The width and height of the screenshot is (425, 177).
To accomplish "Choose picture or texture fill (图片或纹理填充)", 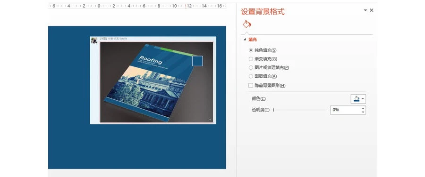I will (x=251, y=68).
